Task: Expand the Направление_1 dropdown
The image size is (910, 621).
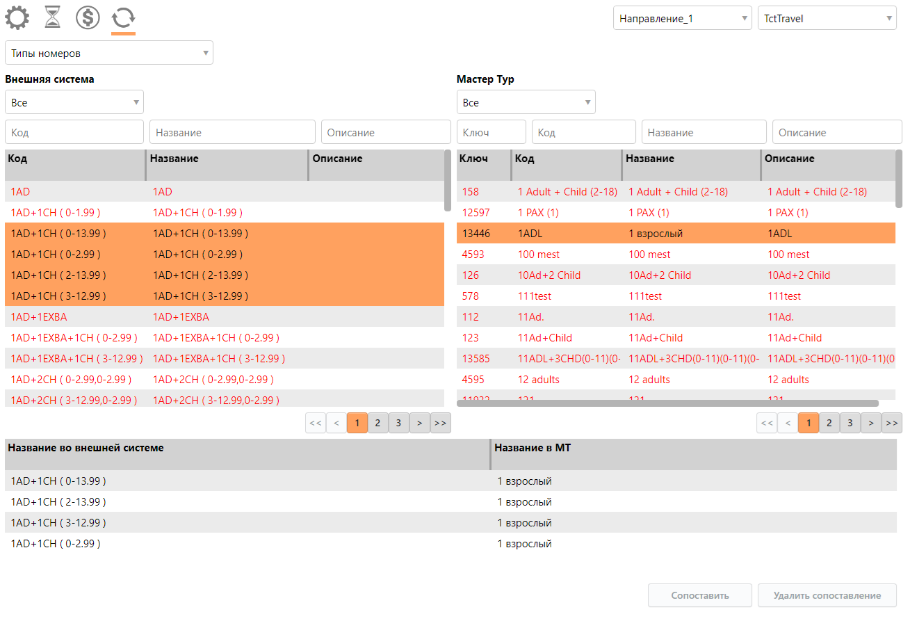Action: [682, 19]
